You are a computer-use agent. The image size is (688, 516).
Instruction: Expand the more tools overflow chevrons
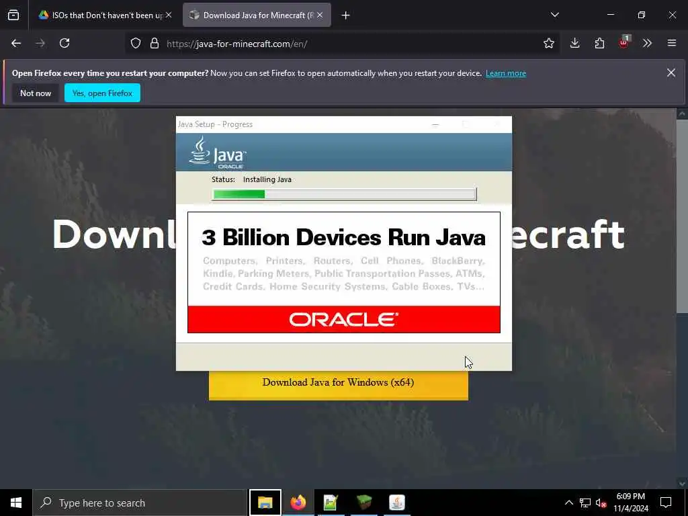point(647,43)
